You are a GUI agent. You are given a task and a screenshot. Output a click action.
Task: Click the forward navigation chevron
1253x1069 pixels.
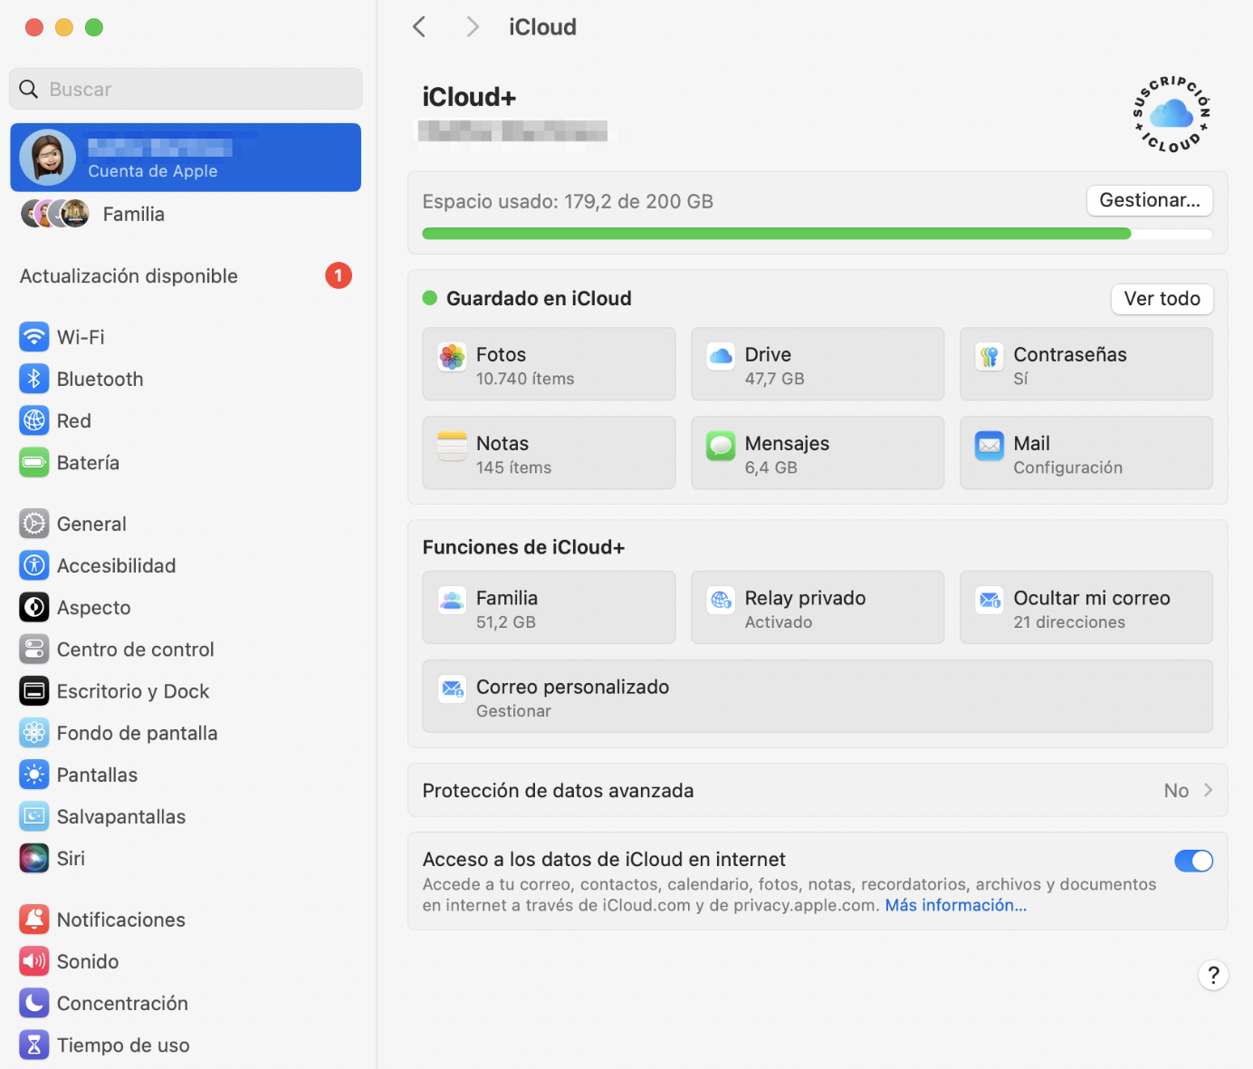click(472, 26)
